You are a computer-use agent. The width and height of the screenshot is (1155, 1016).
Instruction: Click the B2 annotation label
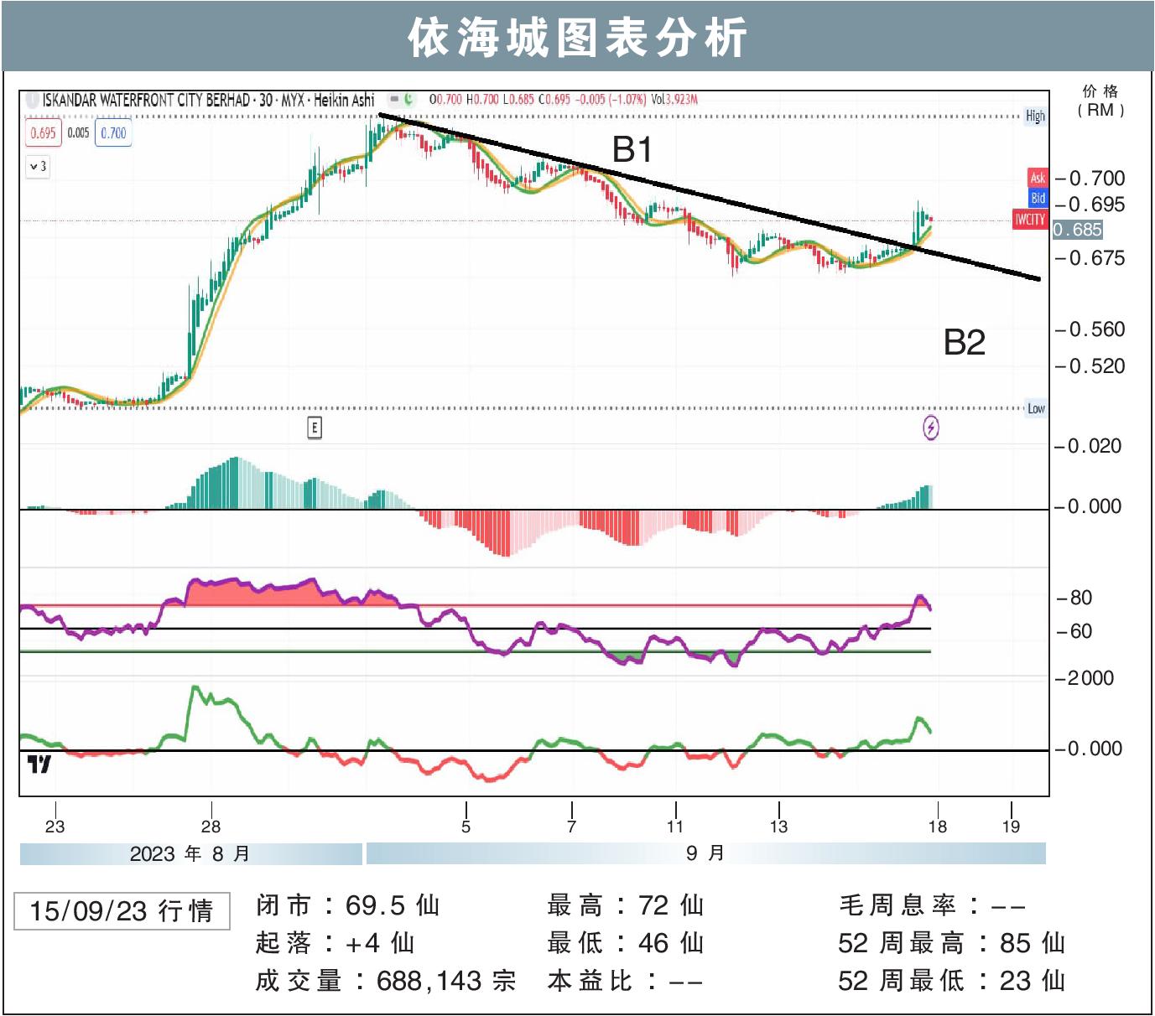click(x=965, y=342)
